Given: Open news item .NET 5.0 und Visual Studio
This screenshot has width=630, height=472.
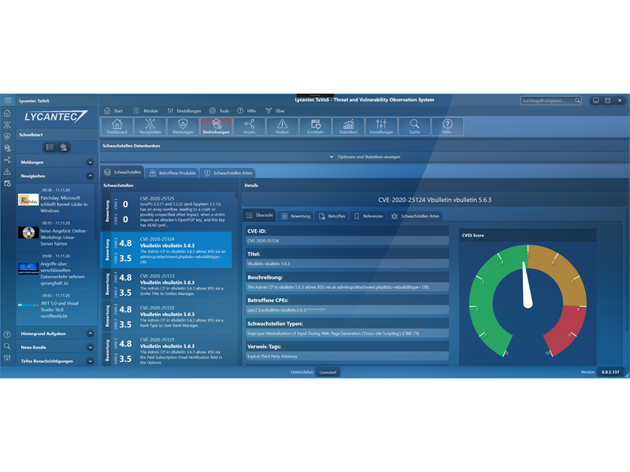Looking at the screenshot, I should tap(56, 306).
